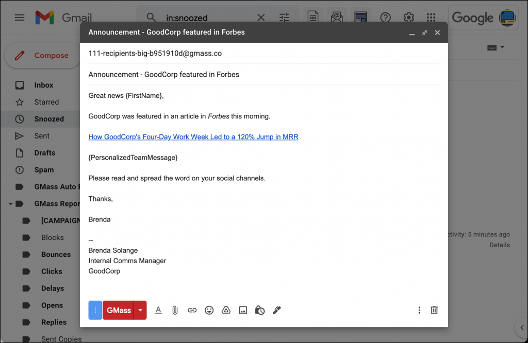Insert signature using the pen icon
Viewport: 528px width, 343px height.
[277, 310]
